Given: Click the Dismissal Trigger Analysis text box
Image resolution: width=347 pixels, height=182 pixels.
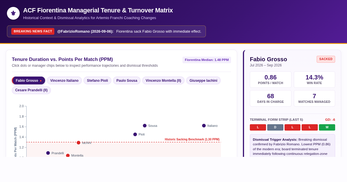Looking at the screenshot, I should [x=292, y=146].
